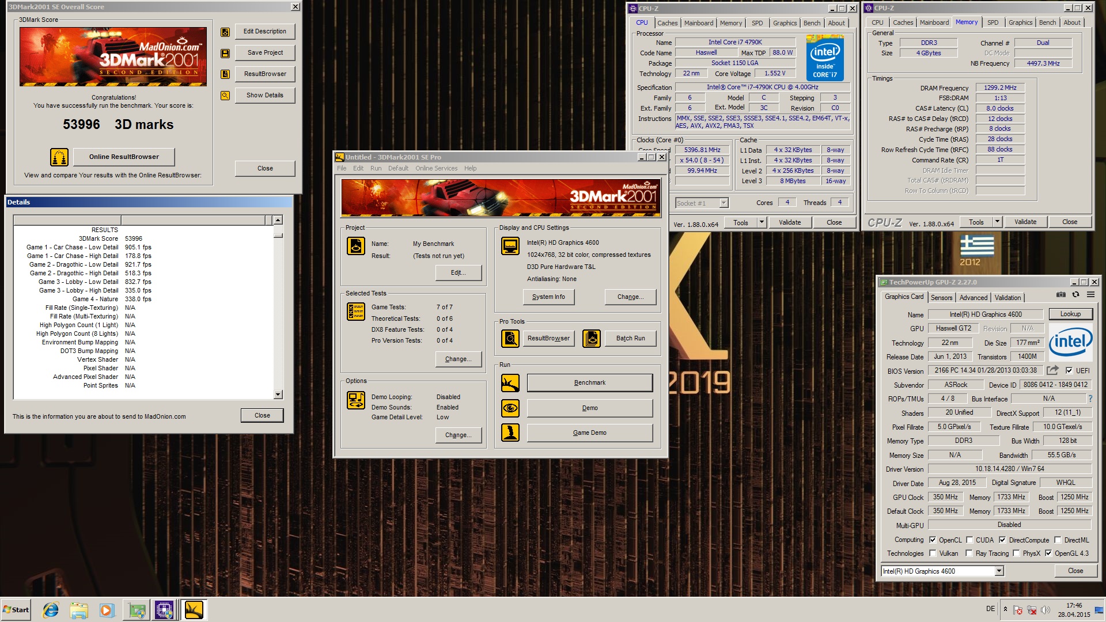Open Tools dropdown arrow in CPU-Z CPU window

point(762,222)
